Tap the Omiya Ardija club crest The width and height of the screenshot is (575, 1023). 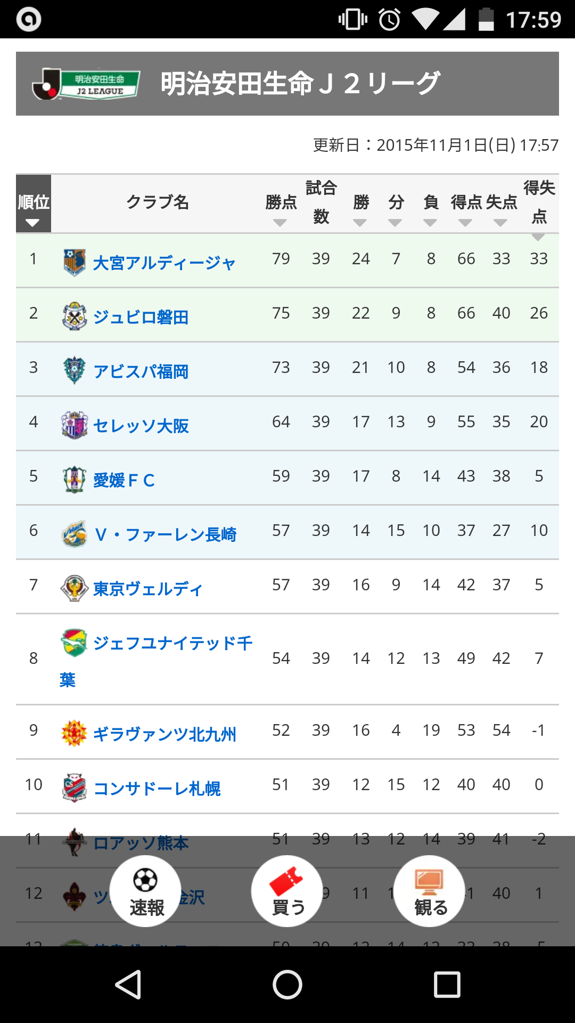75,262
